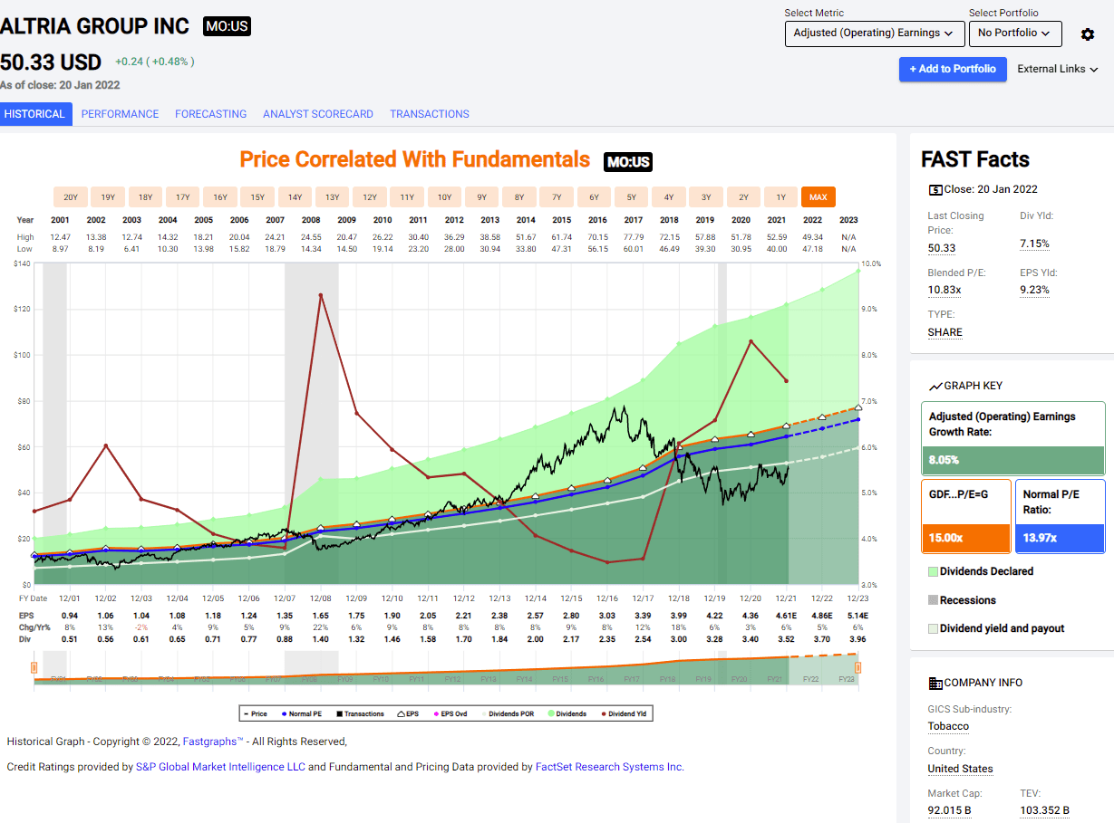
Task: Select the 19Y time range button
Action: (x=108, y=197)
